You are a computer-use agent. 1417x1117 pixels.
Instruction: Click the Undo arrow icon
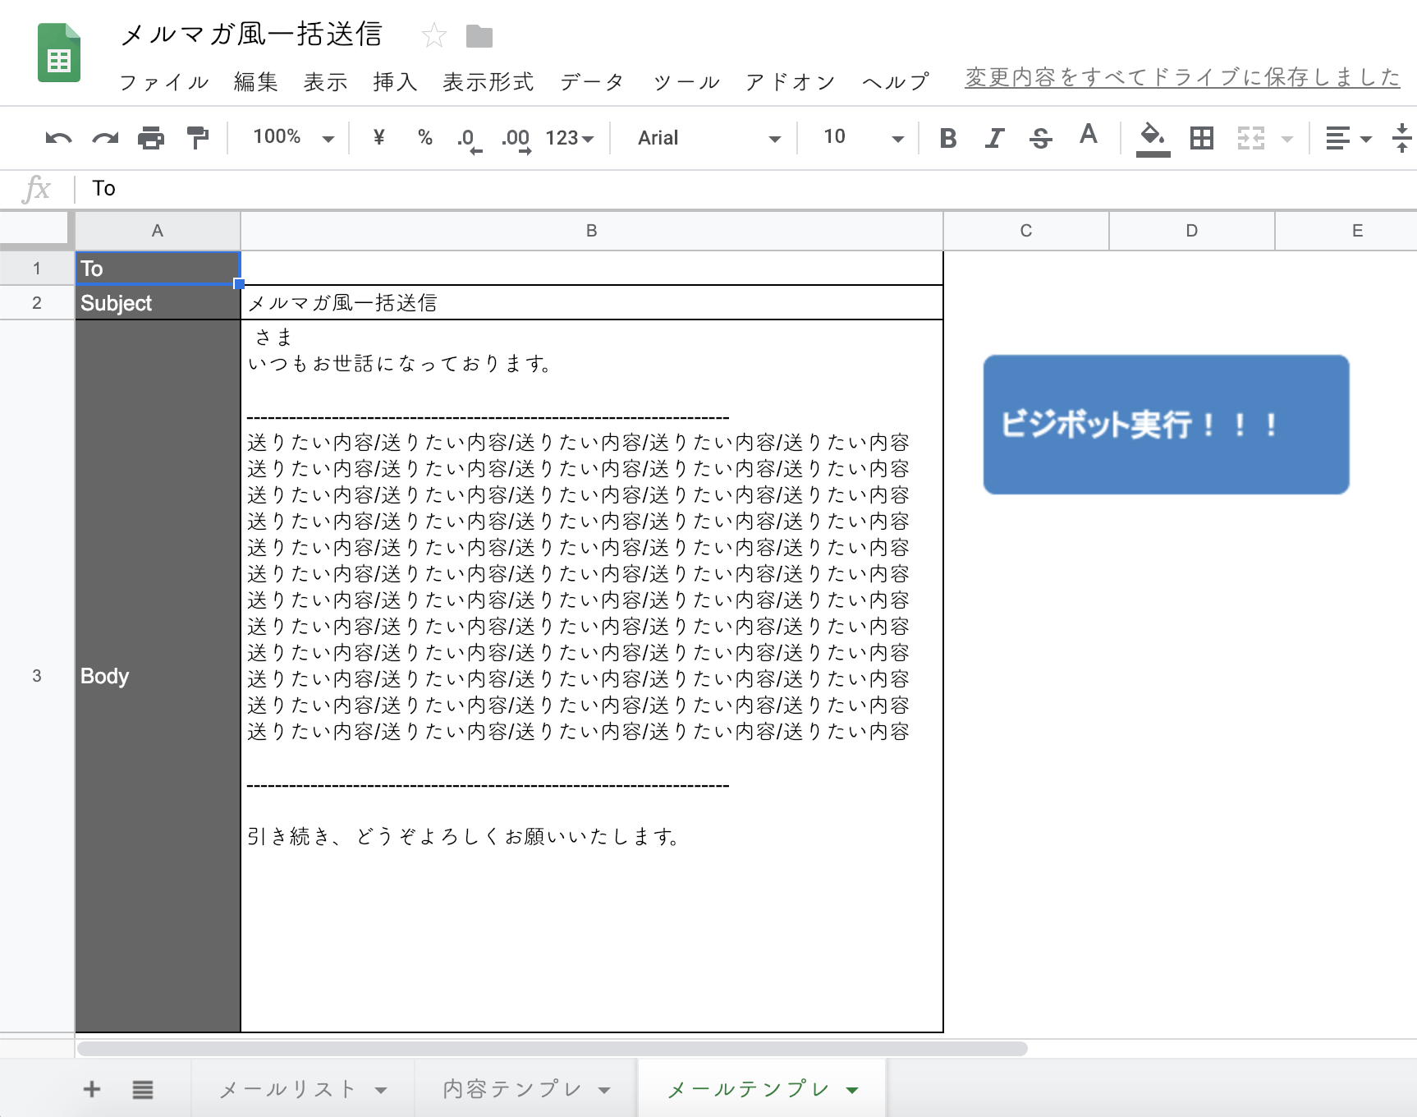click(x=58, y=138)
